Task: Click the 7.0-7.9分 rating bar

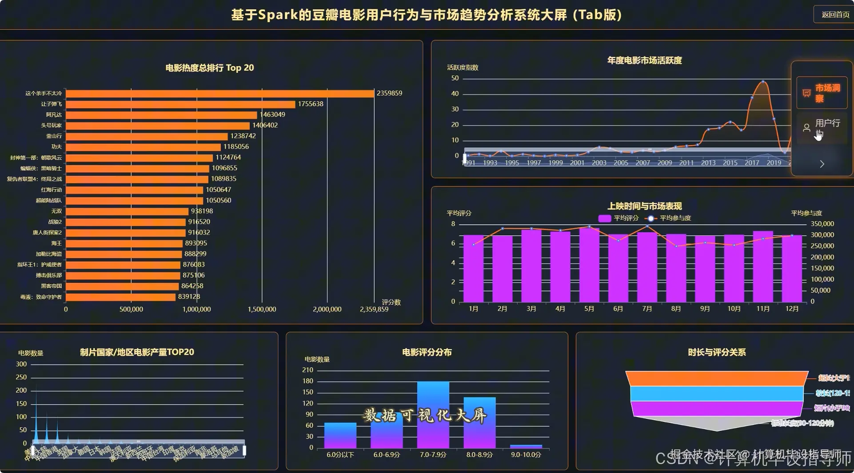Action: tap(433, 414)
